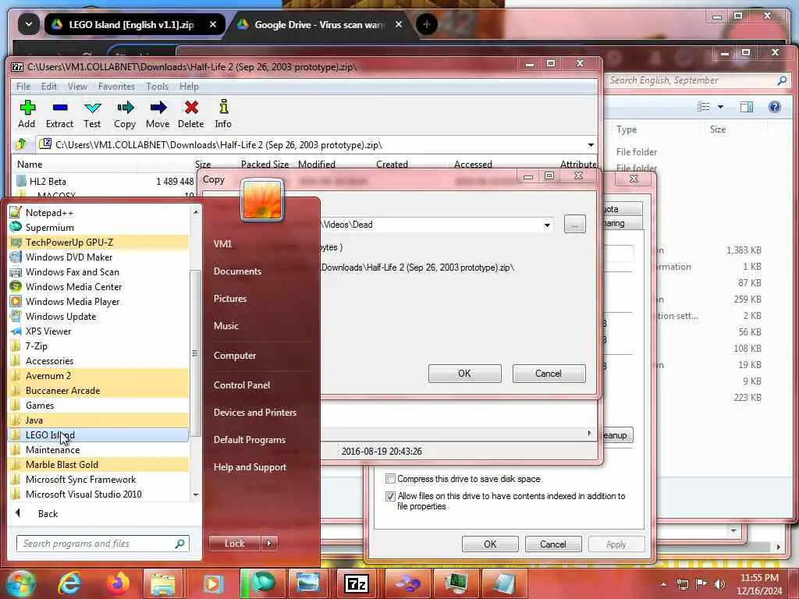Open the Help menu in 7-Zip
799x599 pixels.
point(189,87)
